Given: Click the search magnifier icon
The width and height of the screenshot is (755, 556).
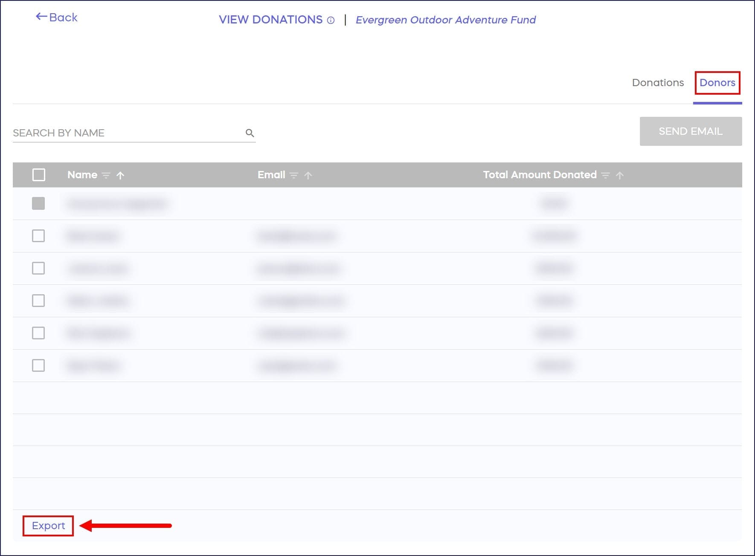Looking at the screenshot, I should (x=250, y=133).
